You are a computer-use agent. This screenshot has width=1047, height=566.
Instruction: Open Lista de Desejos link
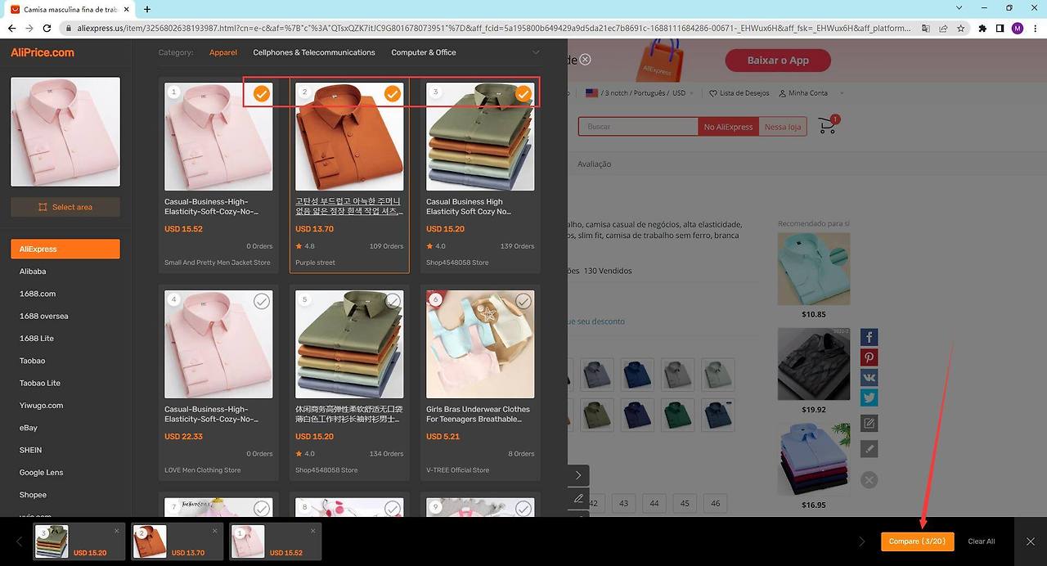(739, 93)
